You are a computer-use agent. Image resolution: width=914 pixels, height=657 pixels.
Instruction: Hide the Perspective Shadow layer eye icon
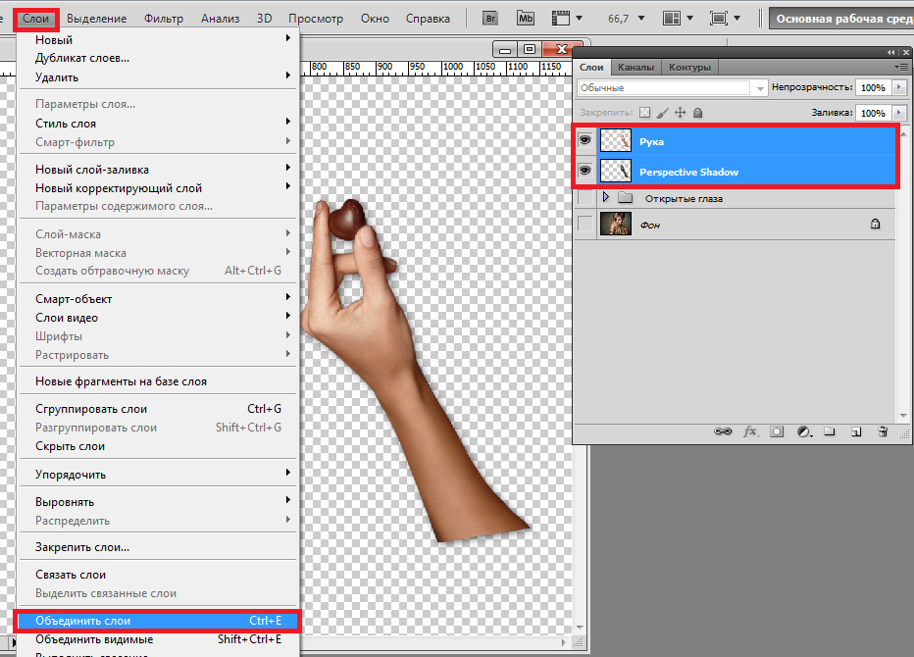584,171
